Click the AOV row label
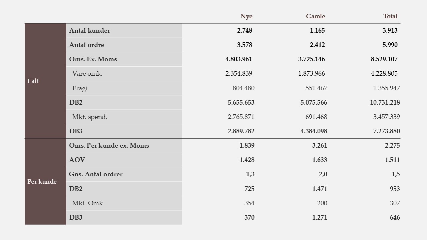Viewport: 427px width, 240px height. (77, 160)
